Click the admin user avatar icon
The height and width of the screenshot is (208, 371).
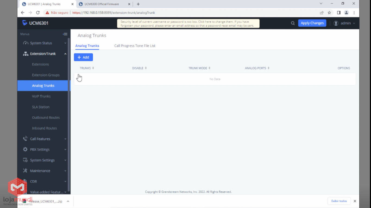coord(336,23)
